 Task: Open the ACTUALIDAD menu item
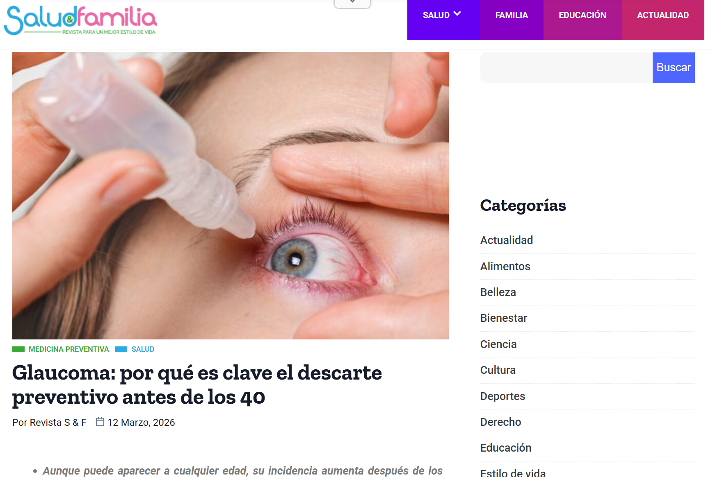coord(663,15)
